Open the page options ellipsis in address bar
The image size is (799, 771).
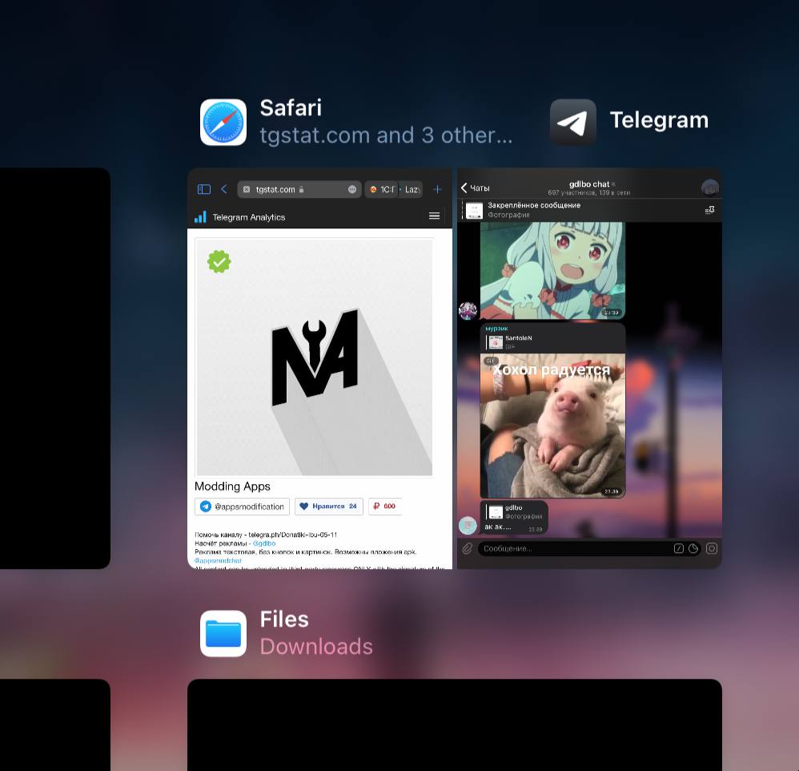tap(352, 189)
